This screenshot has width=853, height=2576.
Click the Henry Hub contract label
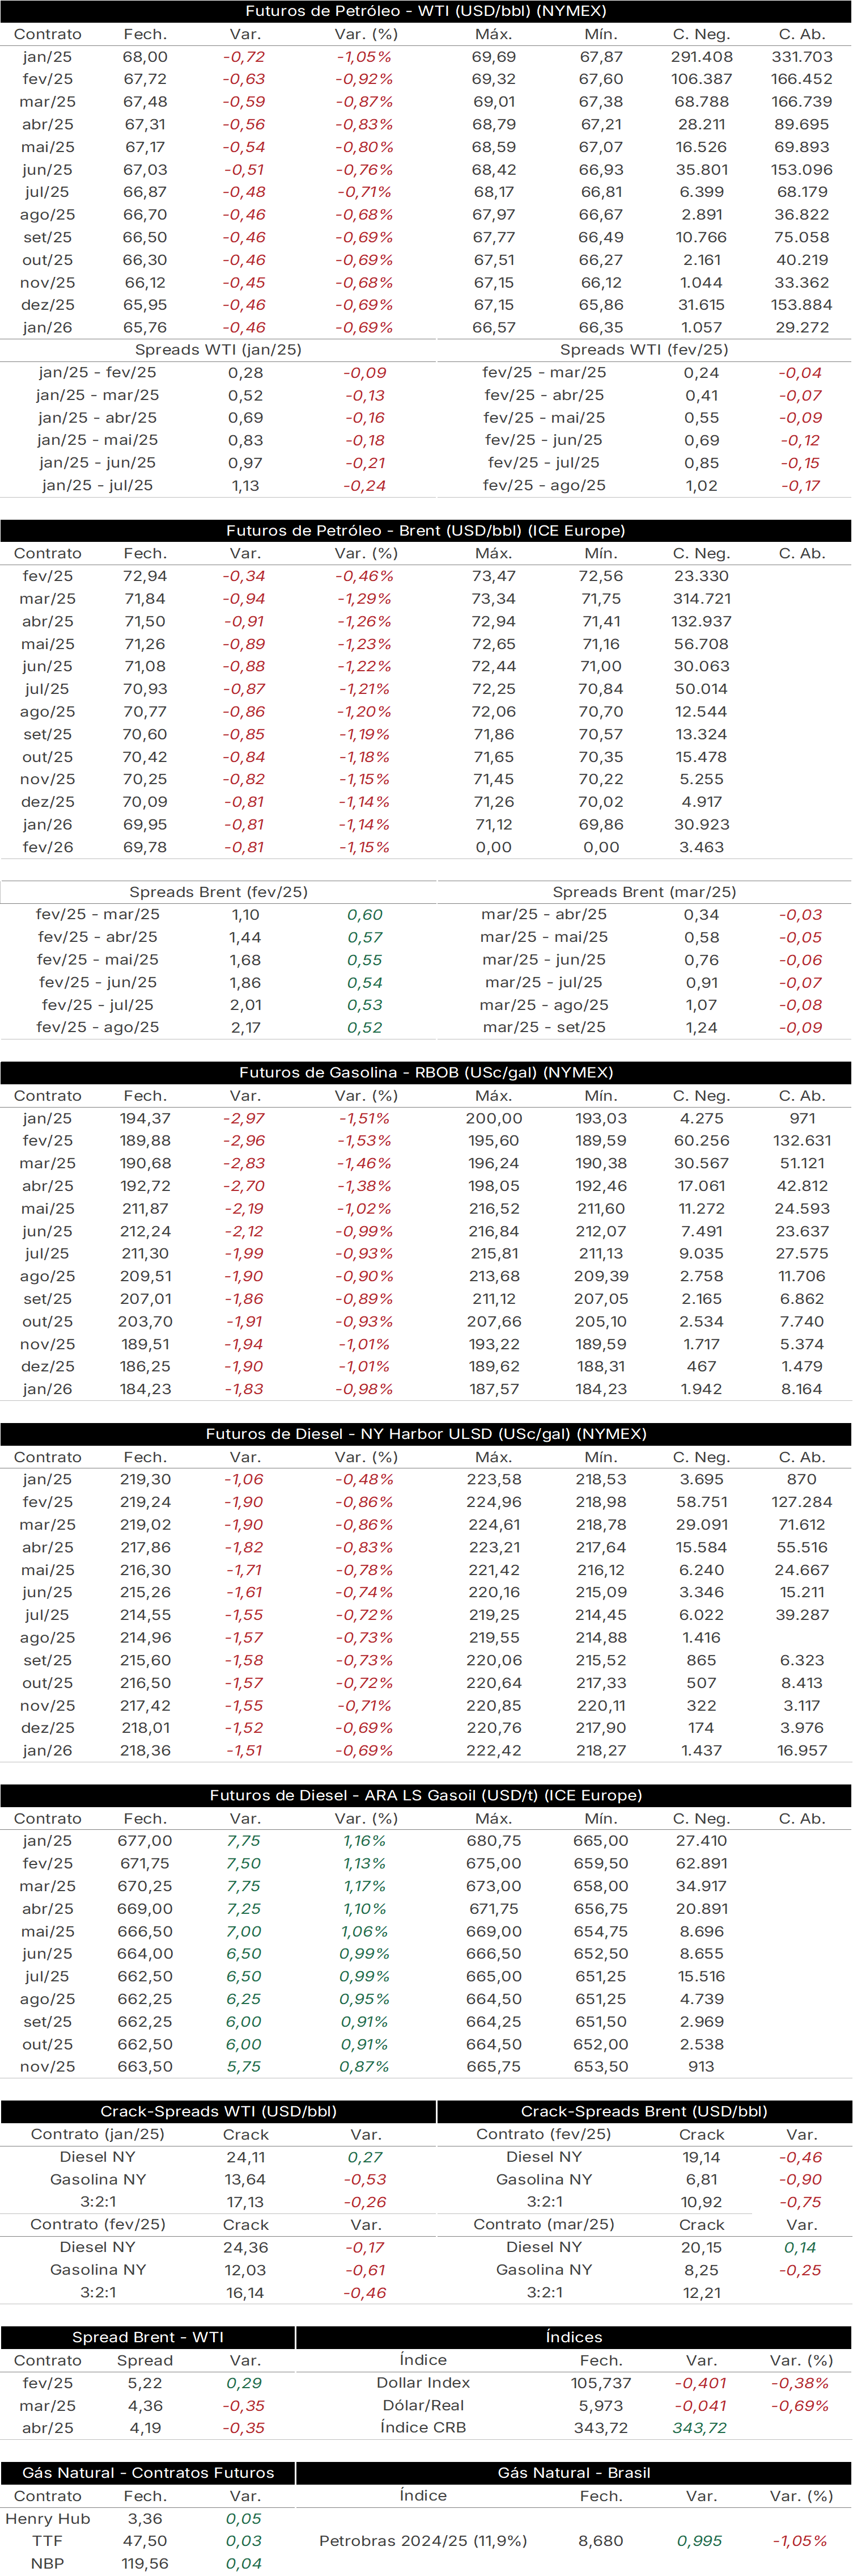click(x=47, y=2518)
